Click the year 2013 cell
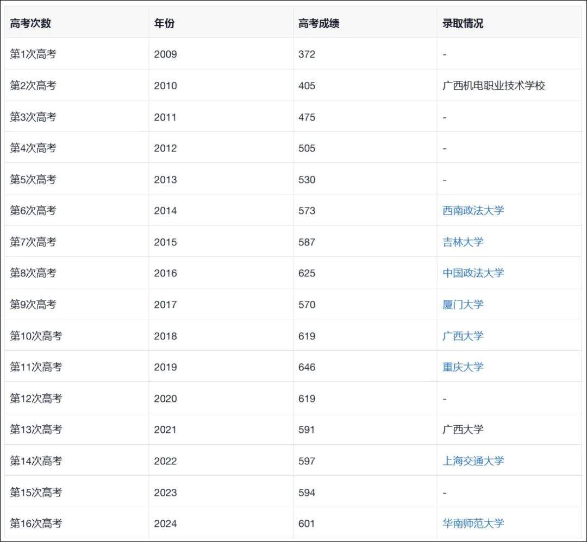The image size is (587, 542). (221, 179)
